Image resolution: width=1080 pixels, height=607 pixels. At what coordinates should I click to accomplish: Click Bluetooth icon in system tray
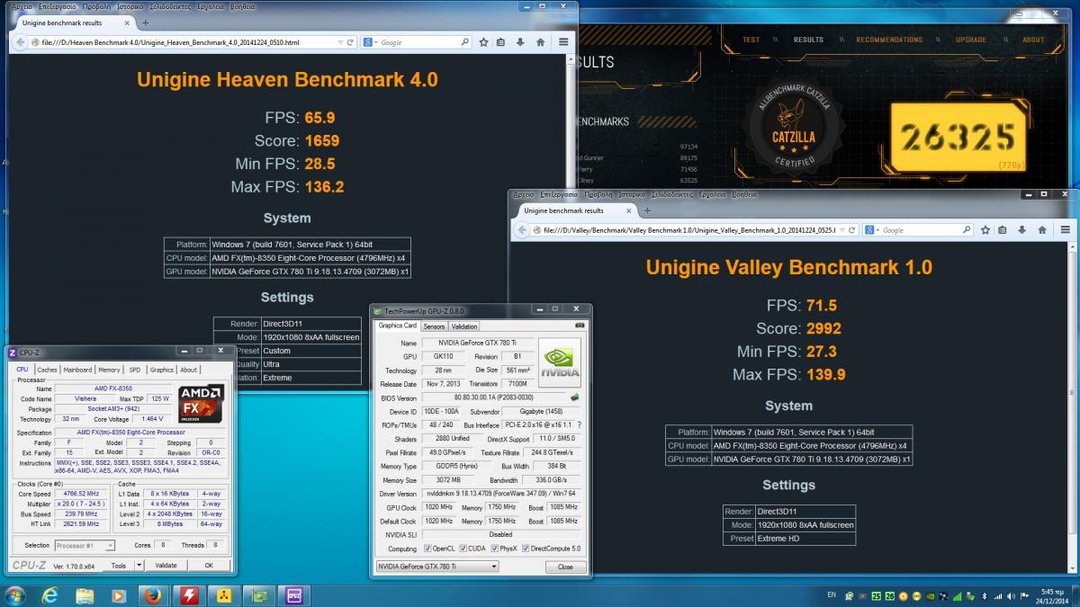[985, 596]
